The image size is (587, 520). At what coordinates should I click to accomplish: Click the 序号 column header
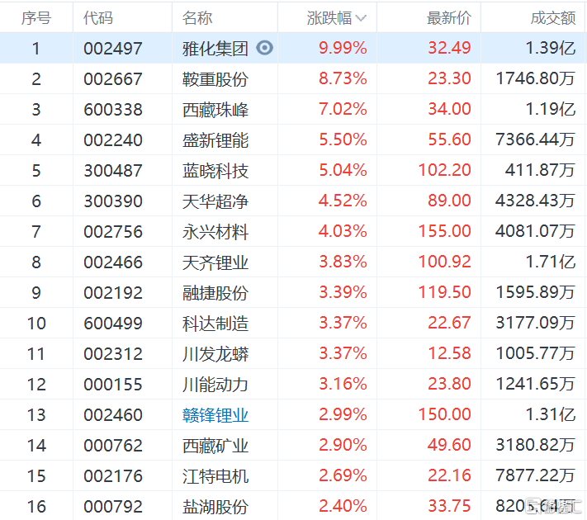(x=36, y=18)
